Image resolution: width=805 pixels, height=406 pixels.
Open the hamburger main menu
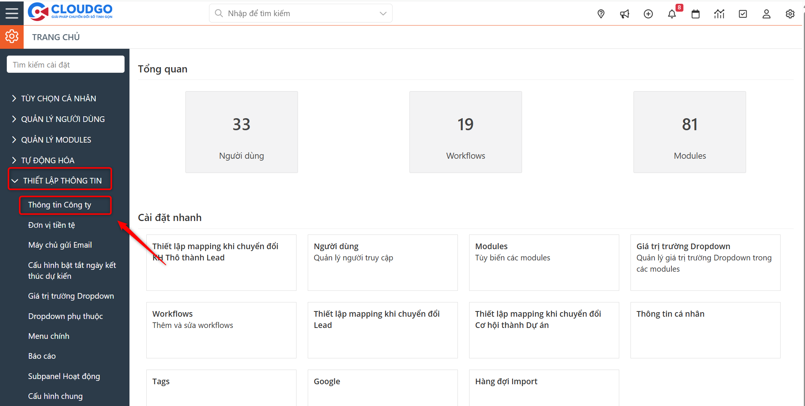click(12, 13)
